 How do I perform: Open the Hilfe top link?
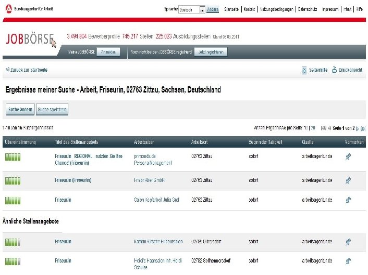(x=359, y=9)
